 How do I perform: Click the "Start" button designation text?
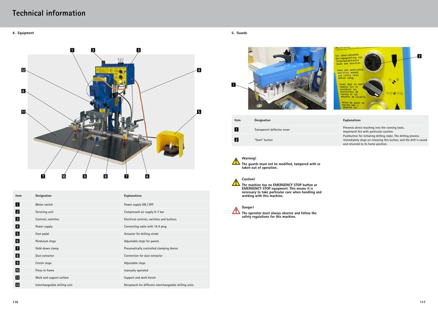pyautogui.click(x=263, y=140)
